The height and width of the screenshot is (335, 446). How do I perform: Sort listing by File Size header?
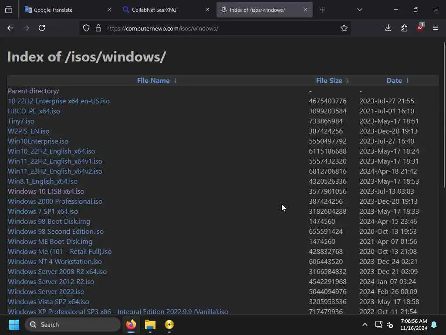(329, 81)
